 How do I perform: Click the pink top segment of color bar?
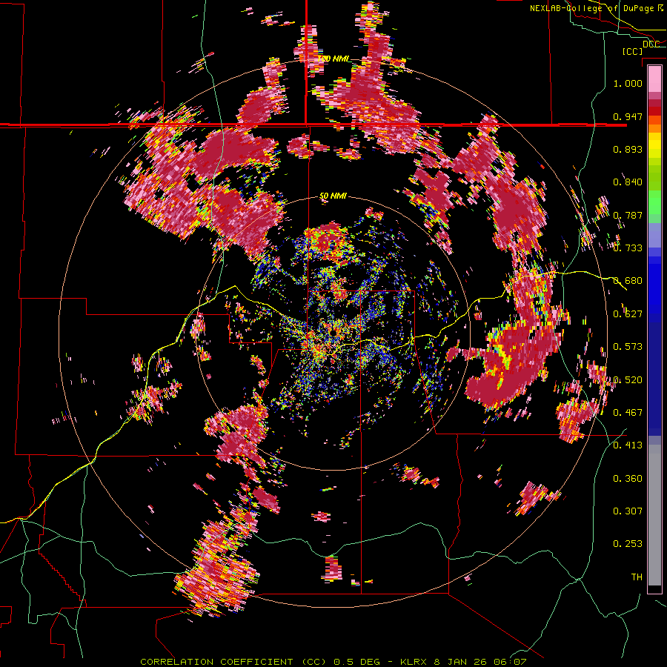point(654,79)
